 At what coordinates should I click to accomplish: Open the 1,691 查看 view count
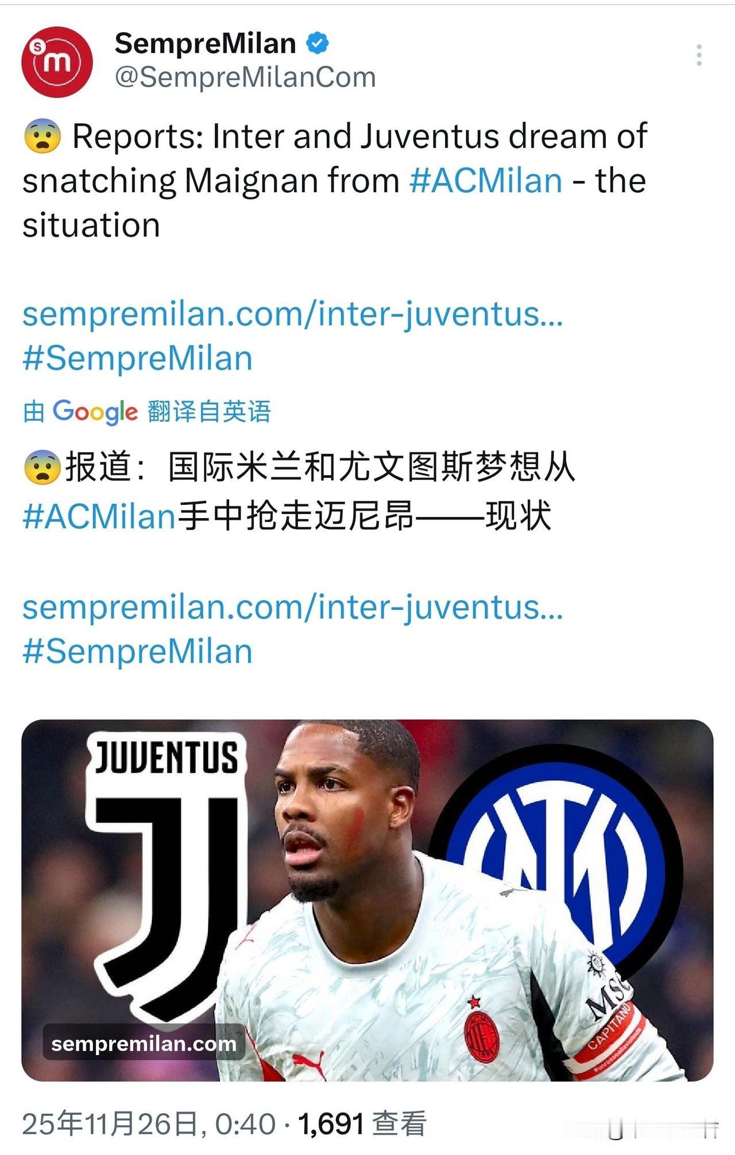[x=362, y=1123]
